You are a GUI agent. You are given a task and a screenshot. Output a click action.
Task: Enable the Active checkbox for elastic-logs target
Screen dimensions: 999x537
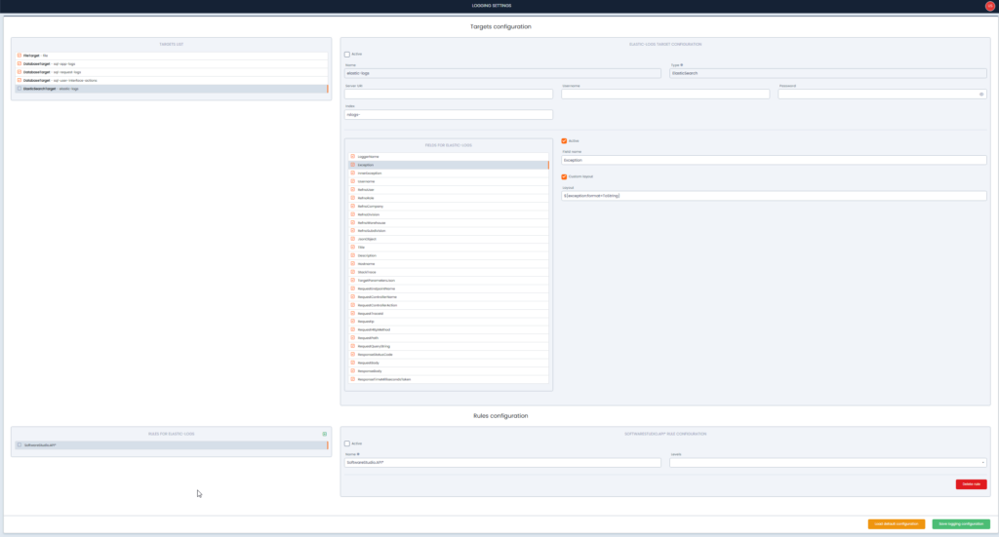pyautogui.click(x=347, y=55)
